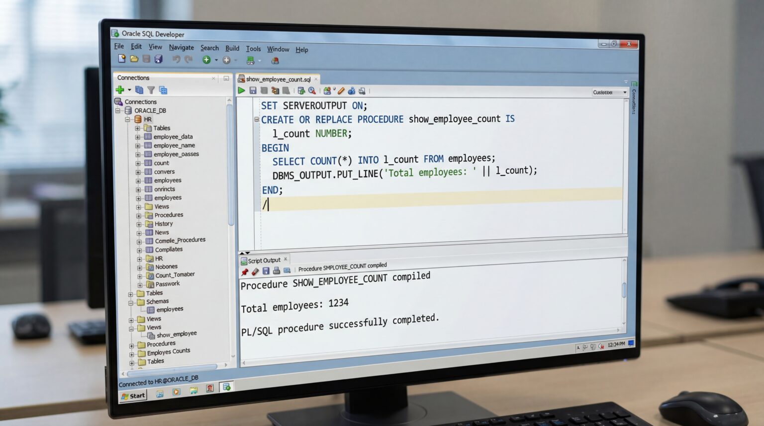
Task: Collapse the ORACLE_DB connection node
Action: point(118,110)
